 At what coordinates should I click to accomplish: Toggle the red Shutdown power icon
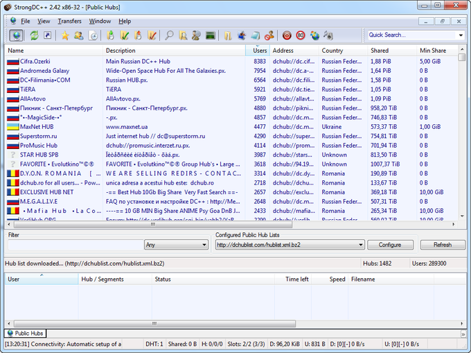coord(287,35)
